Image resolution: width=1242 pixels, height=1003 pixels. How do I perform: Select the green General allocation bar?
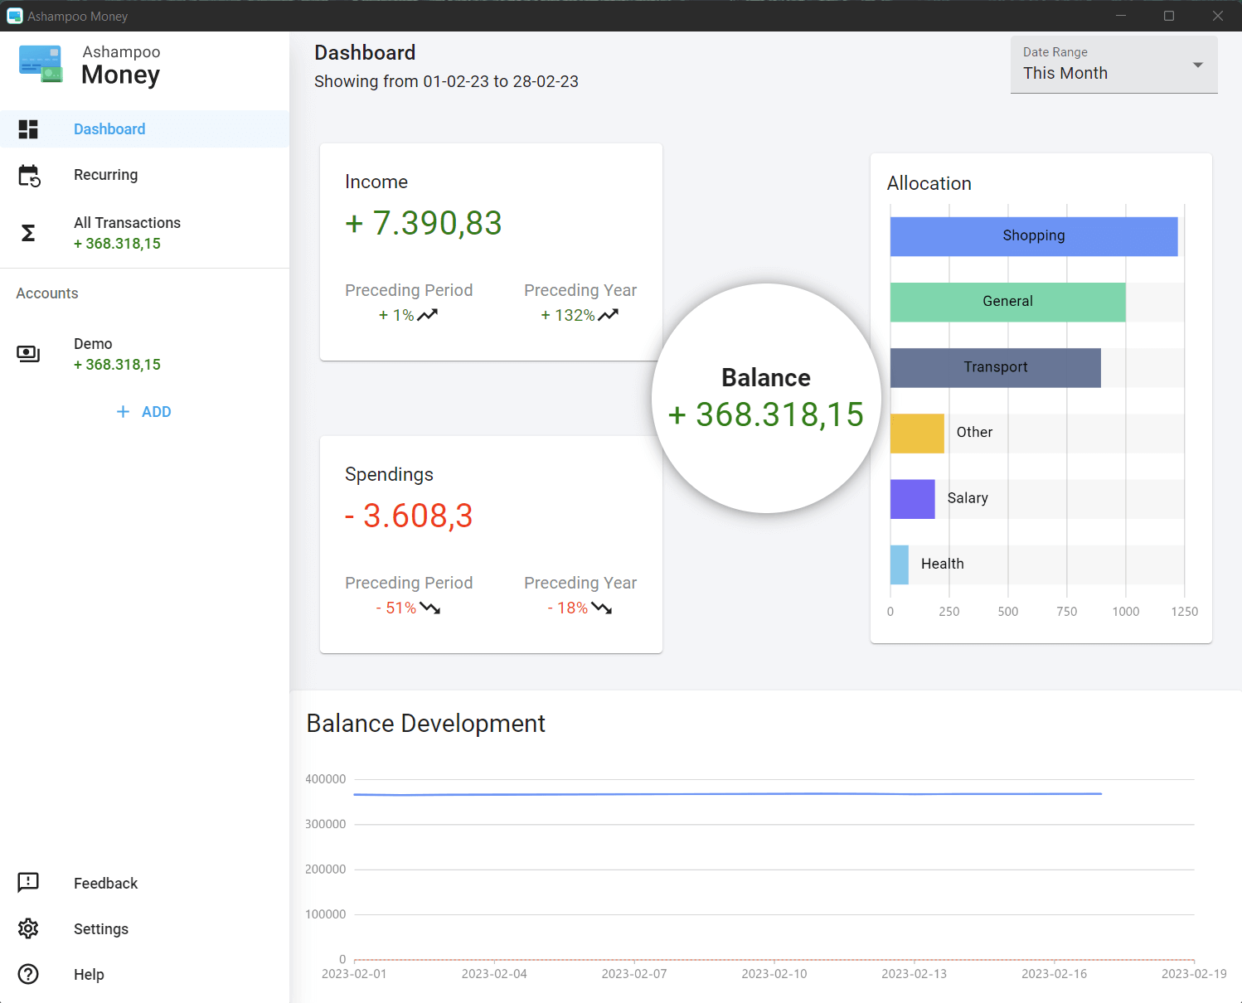[x=1007, y=302]
